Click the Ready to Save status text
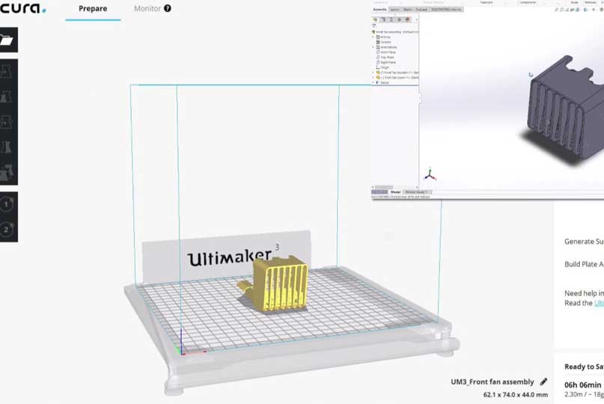 click(x=584, y=367)
